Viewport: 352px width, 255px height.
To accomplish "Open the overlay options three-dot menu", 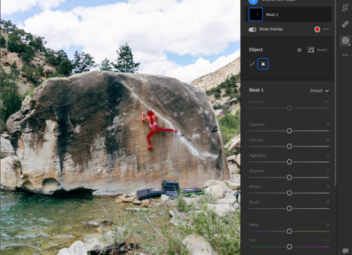I will [326, 29].
